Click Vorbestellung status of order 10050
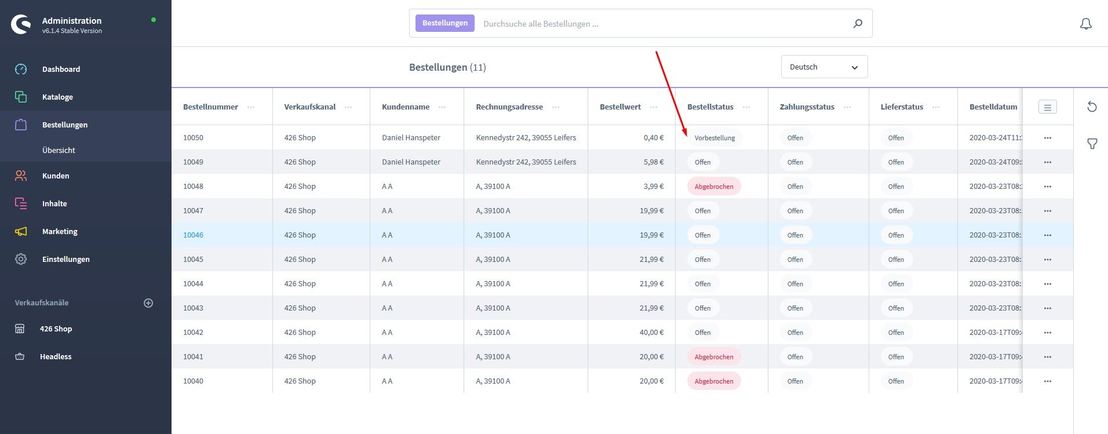 click(x=715, y=138)
